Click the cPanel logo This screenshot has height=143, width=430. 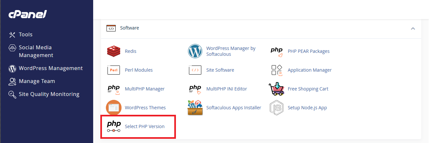(x=28, y=15)
